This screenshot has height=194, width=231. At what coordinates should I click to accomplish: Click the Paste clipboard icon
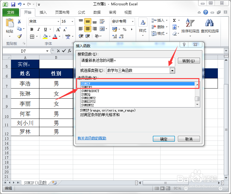click(10, 23)
